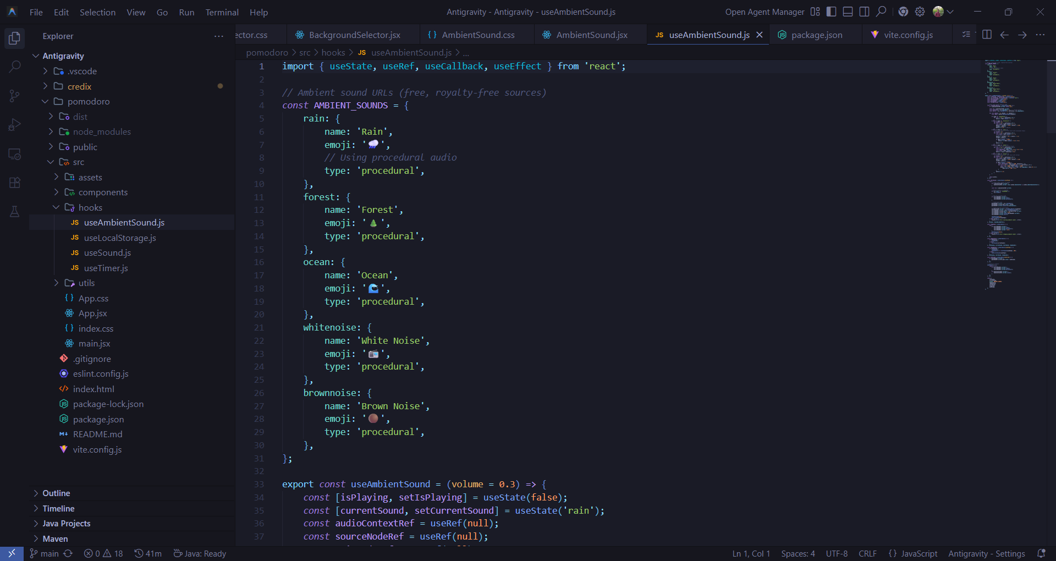Open the Terminal menu
Screen dimensions: 1056x561
[x=222, y=12]
